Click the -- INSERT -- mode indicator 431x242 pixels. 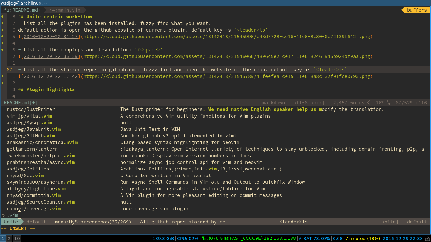pyautogui.click(x=18, y=228)
